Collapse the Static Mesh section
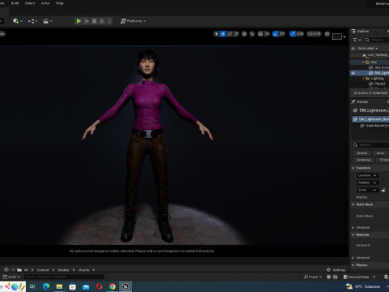The height and width of the screenshot is (292, 389). coord(353,204)
